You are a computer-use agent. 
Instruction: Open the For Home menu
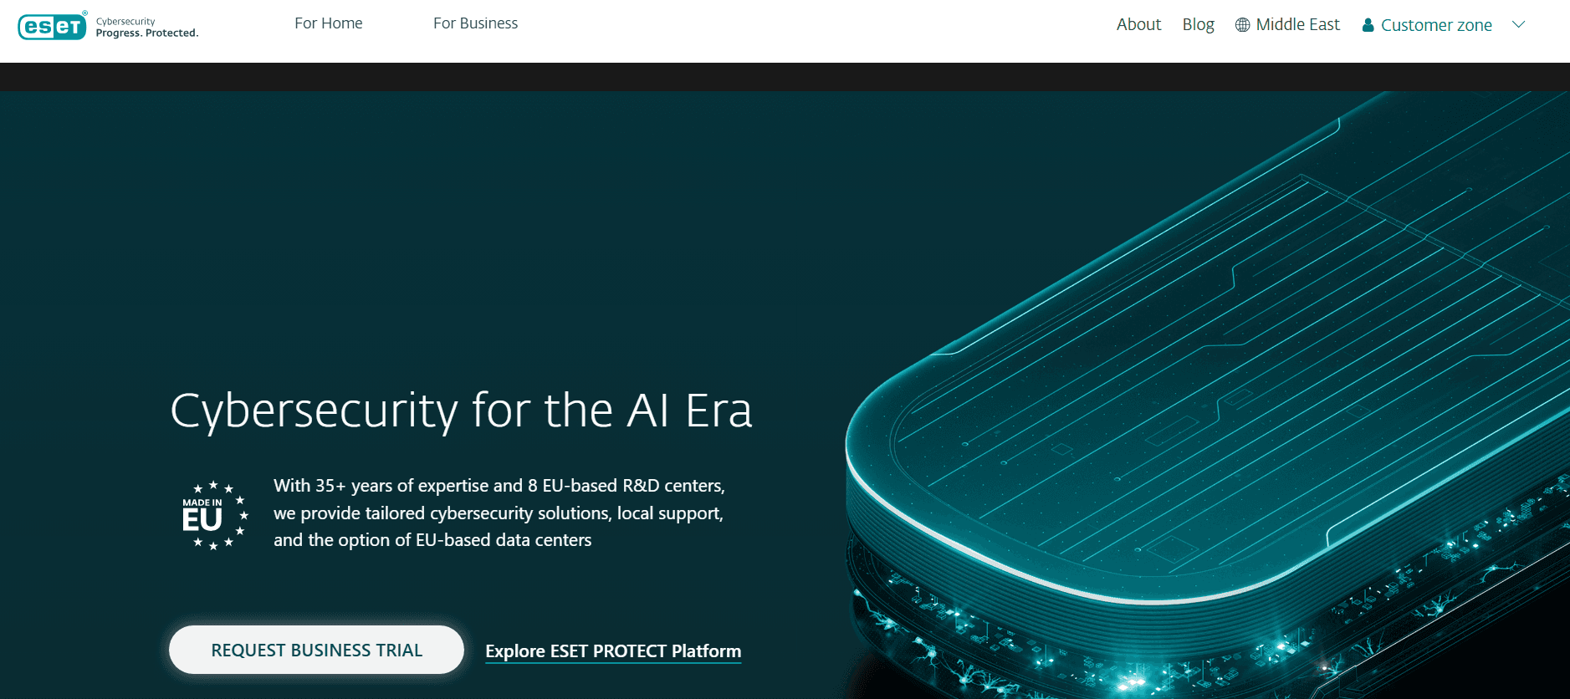click(x=329, y=23)
